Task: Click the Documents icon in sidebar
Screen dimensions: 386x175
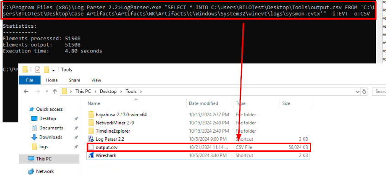Action: 34,128
